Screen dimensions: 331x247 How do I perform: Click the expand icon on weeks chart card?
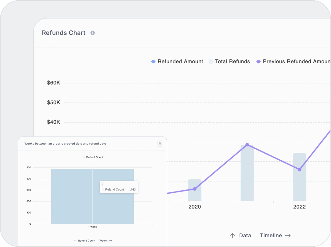(160, 144)
